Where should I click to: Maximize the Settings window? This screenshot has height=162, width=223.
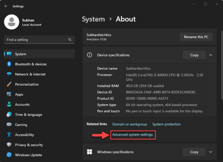pyautogui.click(x=205, y=4)
